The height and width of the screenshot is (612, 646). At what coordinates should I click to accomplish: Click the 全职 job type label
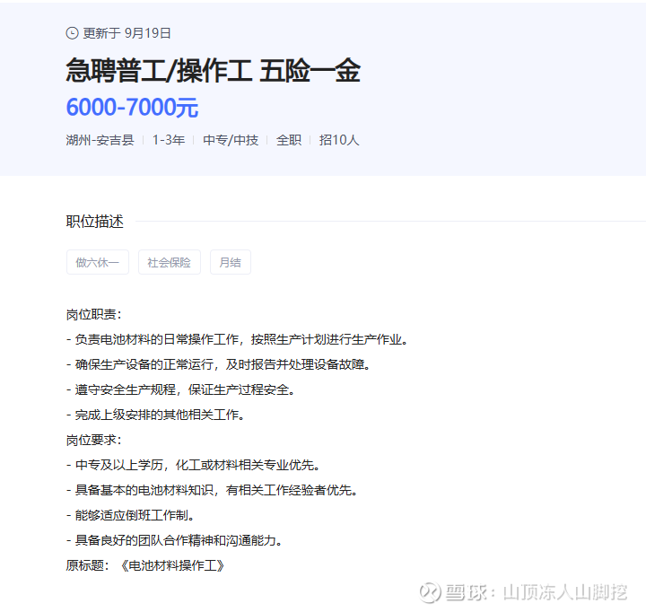click(289, 140)
